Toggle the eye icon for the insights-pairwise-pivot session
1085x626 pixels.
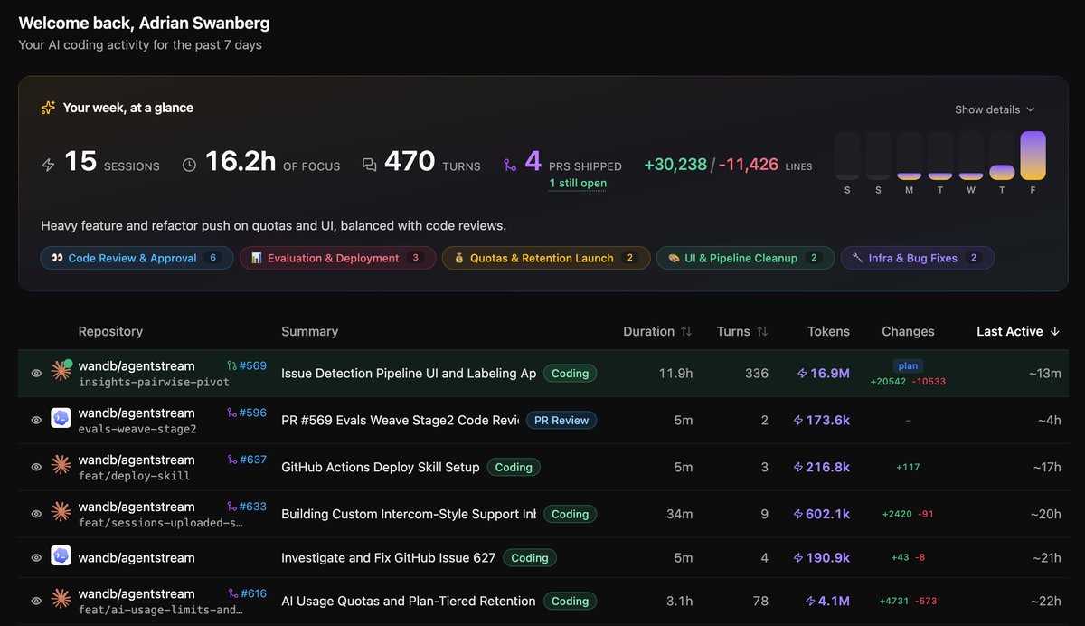pyautogui.click(x=36, y=373)
